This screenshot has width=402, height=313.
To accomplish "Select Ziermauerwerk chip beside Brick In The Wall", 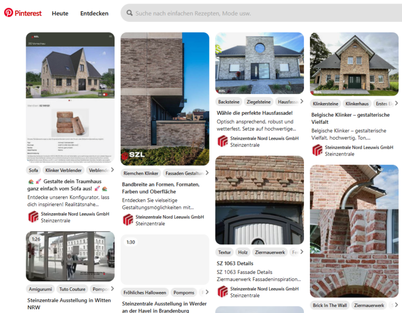I will click(369, 305).
